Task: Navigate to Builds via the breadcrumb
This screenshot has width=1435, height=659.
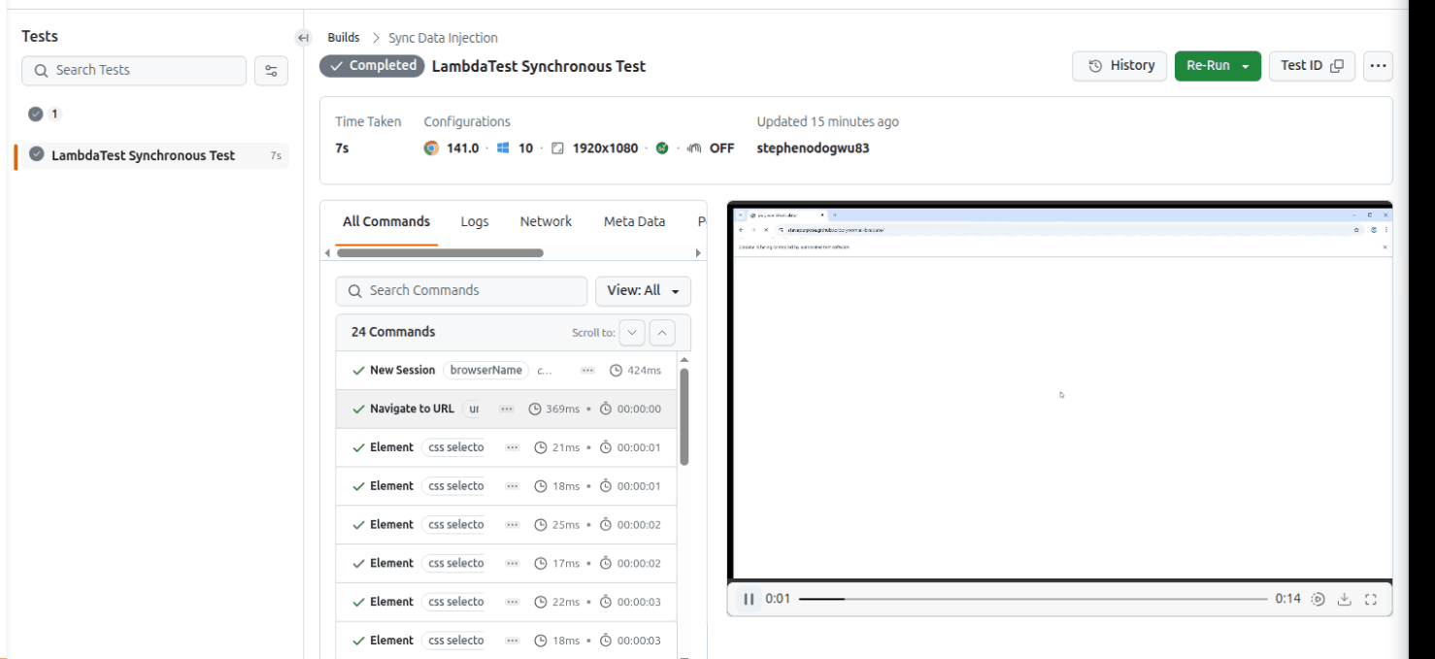Action: coord(344,37)
